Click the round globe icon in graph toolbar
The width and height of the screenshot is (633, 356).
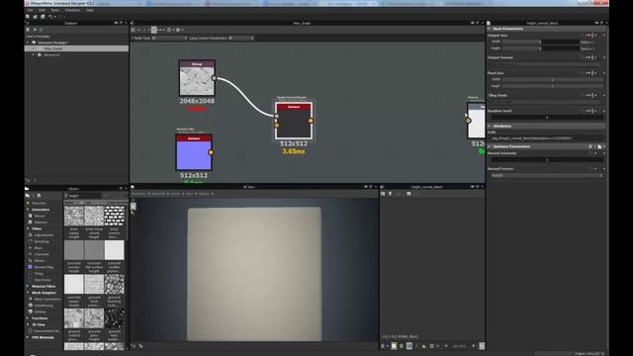click(x=178, y=30)
